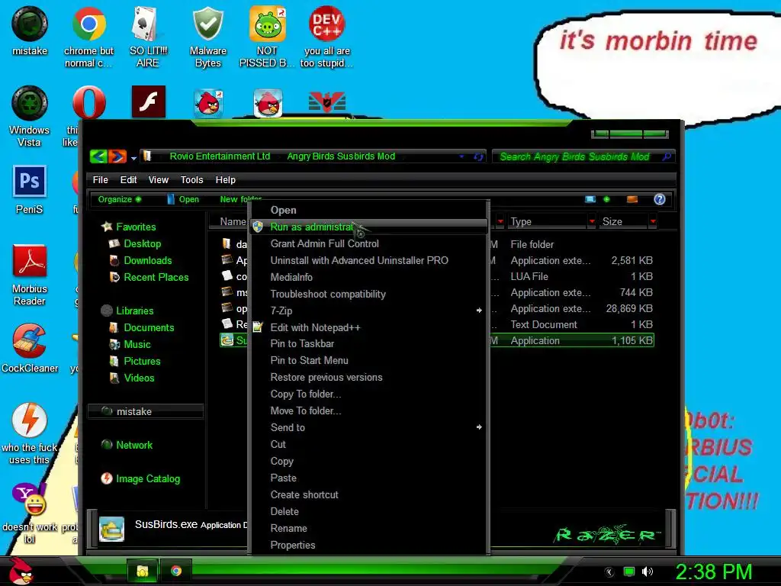
Task: Expand the address bar history dropdown
Action: click(461, 156)
